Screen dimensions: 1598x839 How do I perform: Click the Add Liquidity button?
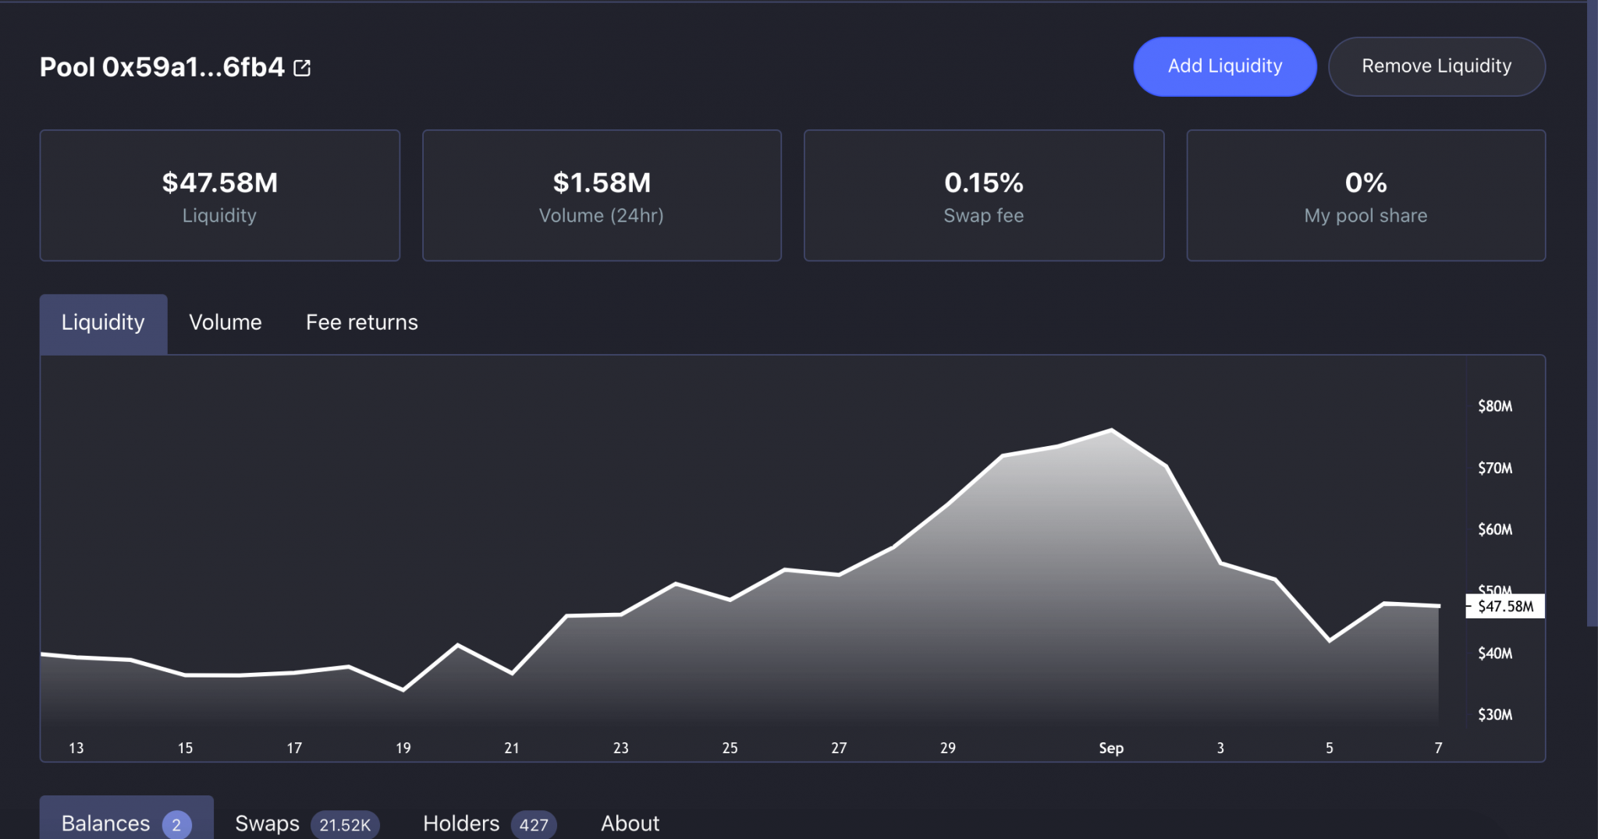point(1224,66)
